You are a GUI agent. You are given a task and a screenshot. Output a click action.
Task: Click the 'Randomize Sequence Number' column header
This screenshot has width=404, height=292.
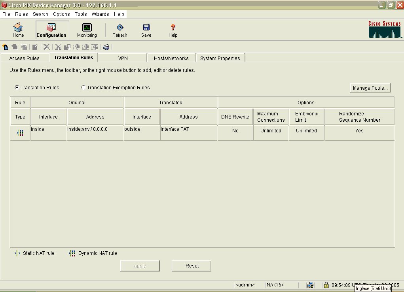[359, 117]
